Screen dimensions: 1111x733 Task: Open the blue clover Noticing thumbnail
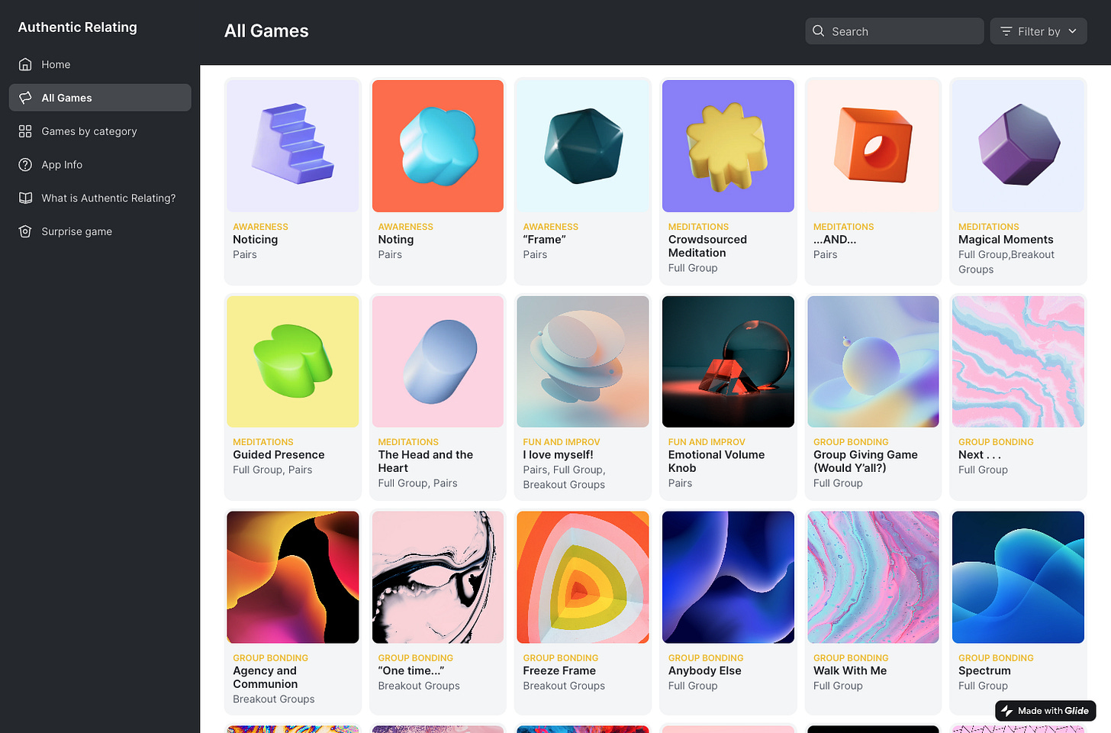pos(438,146)
